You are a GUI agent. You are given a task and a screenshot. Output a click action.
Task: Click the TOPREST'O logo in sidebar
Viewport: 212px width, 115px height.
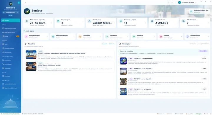pos(11,4)
